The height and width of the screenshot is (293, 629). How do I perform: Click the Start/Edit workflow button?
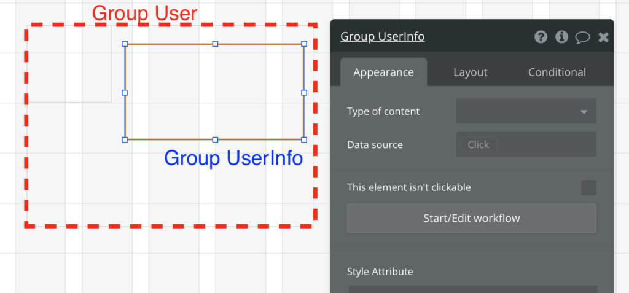point(472,218)
